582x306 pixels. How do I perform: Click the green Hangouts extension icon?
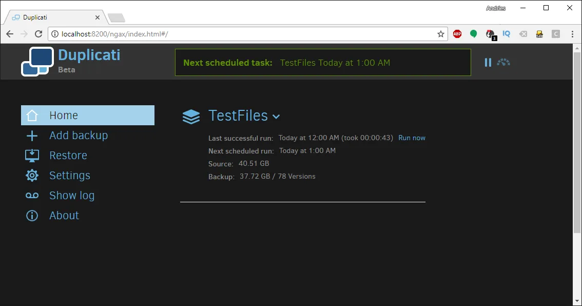pyautogui.click(x=473, y=34)
